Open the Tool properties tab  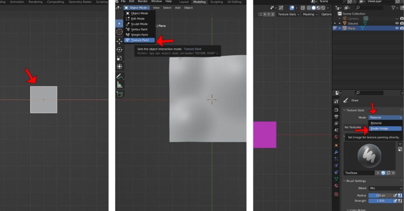coord(336,101)
